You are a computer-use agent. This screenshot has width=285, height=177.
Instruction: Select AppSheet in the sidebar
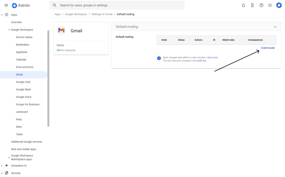coord(21,52)
